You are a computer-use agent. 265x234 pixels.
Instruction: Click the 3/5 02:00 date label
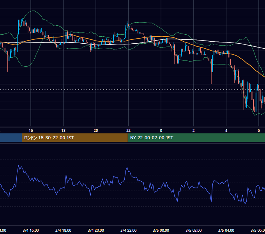pyautogui.click(x=194, y=230)
